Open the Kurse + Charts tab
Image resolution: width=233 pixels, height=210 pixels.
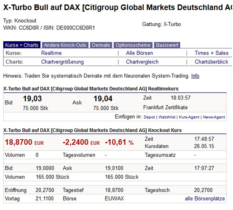click(x=21, y=45)
